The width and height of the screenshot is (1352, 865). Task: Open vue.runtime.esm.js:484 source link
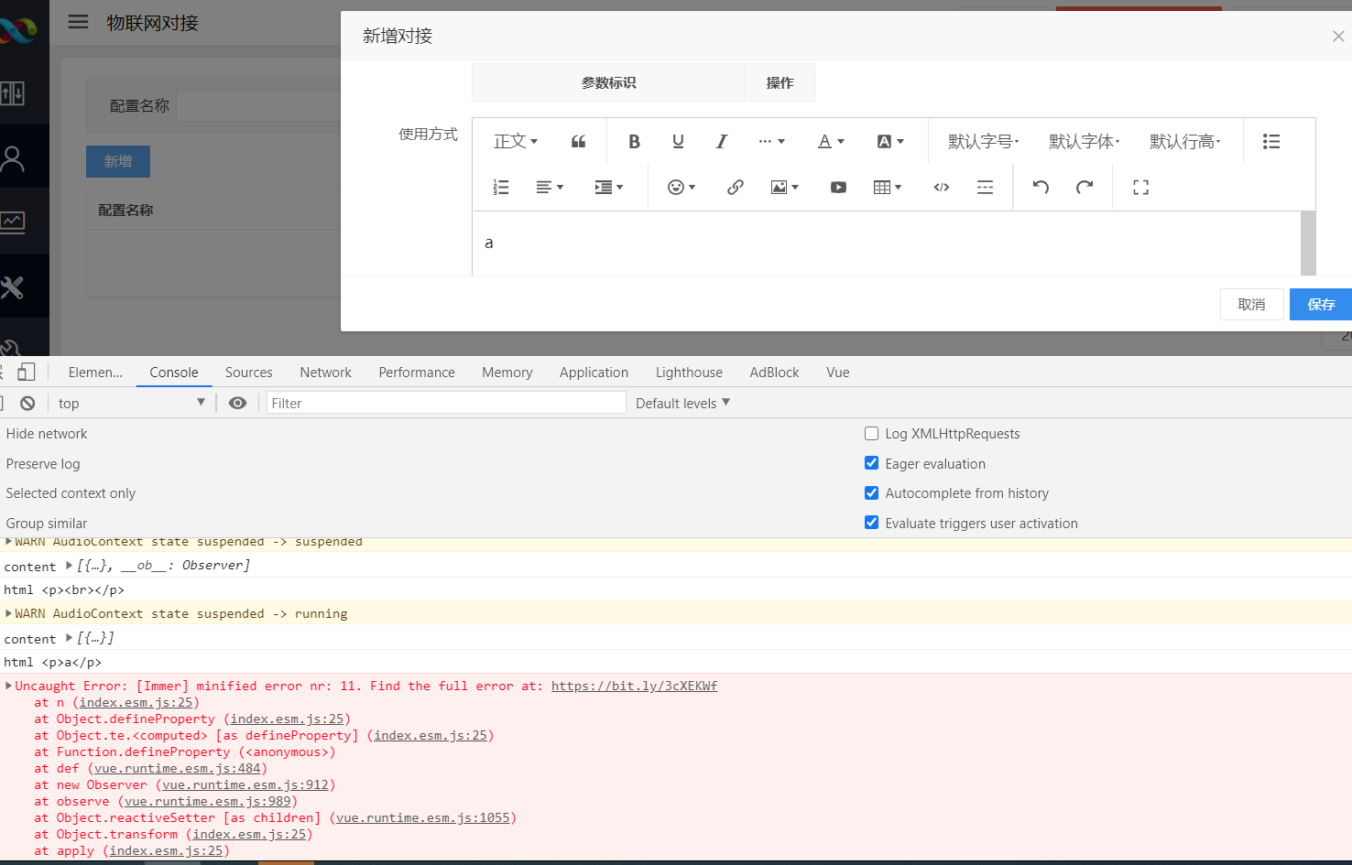coord(178,768)
